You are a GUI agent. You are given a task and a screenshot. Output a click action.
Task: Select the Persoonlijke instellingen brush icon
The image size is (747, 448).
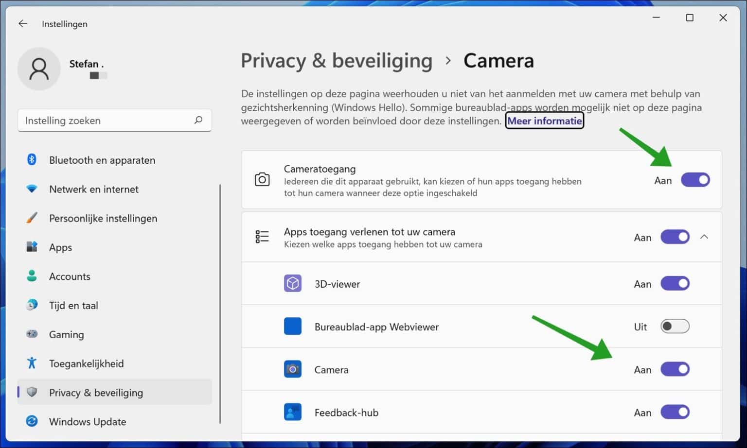coord(31,218)
